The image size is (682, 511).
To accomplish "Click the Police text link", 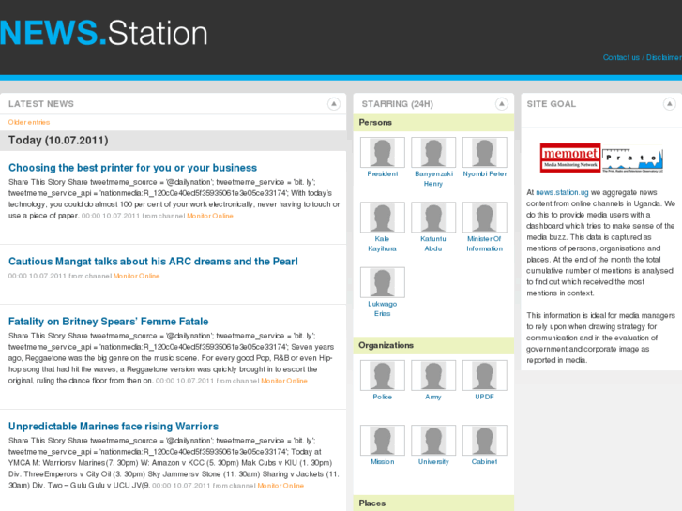I will coord(383,397).
